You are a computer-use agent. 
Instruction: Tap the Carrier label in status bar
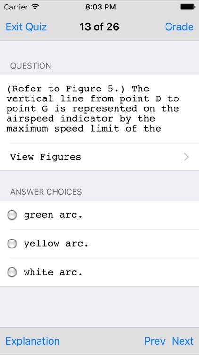(x=17, y=7)
